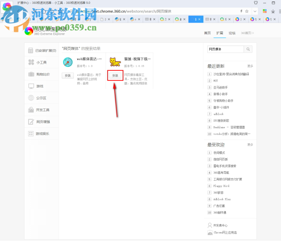Open the downloads arrow icon
This screenshot has width=281, height=241.
(x=273, y=11)
